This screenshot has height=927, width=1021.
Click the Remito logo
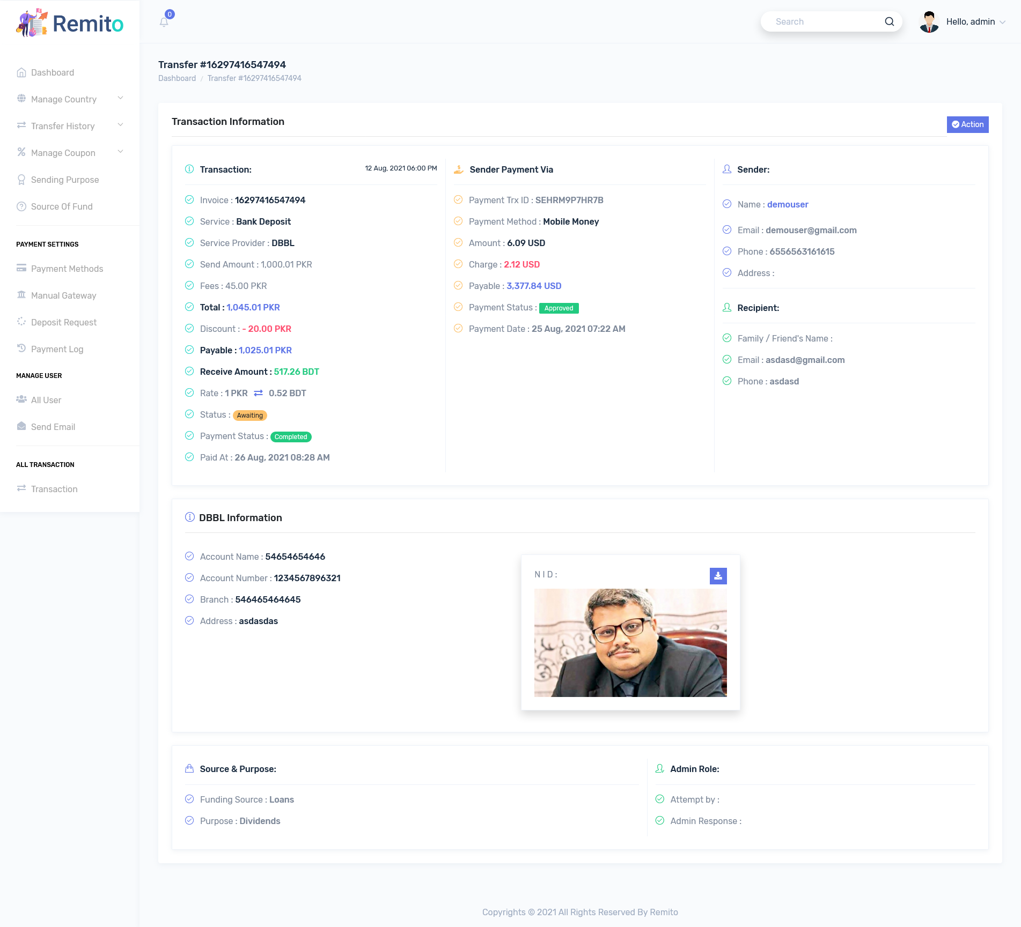pos(70,23)
